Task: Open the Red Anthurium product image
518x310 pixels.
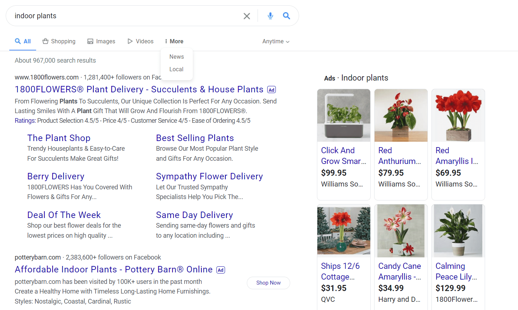Action: [x=401, y=115]
